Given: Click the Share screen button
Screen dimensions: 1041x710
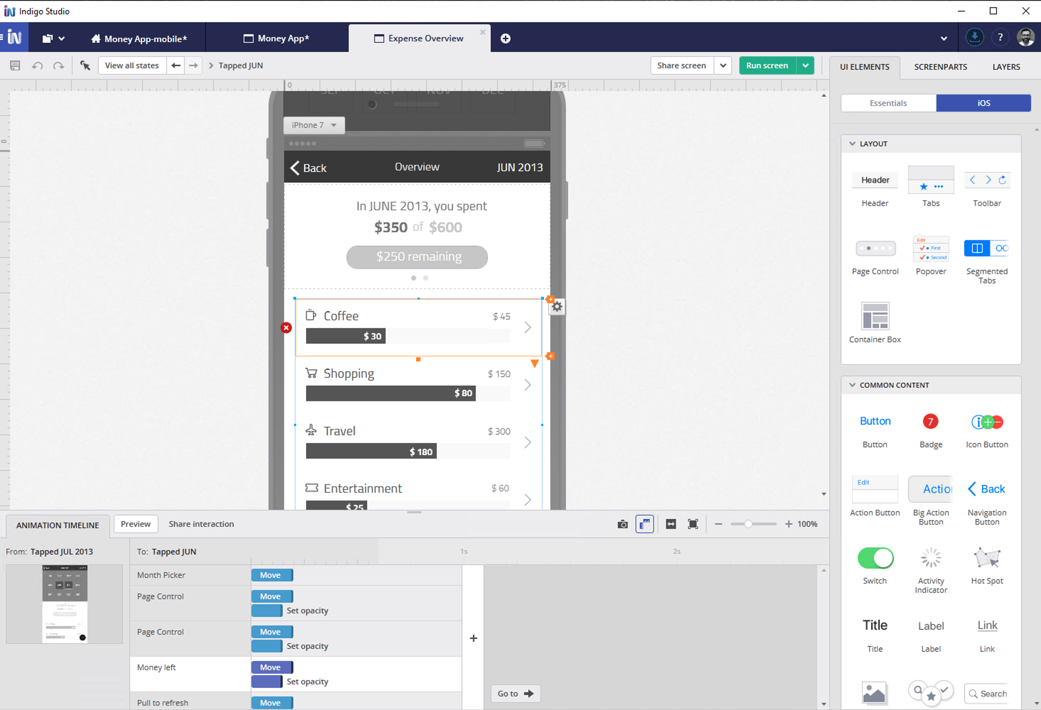Looking at the screenshot, I should point(682,65).
